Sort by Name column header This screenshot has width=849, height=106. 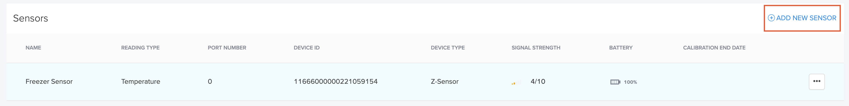pyautogui.click(x=33, y=47)
